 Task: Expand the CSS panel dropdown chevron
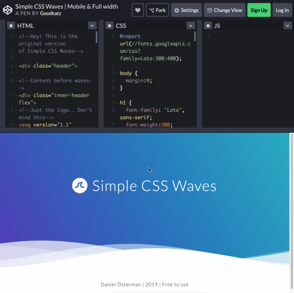[191, 26]
